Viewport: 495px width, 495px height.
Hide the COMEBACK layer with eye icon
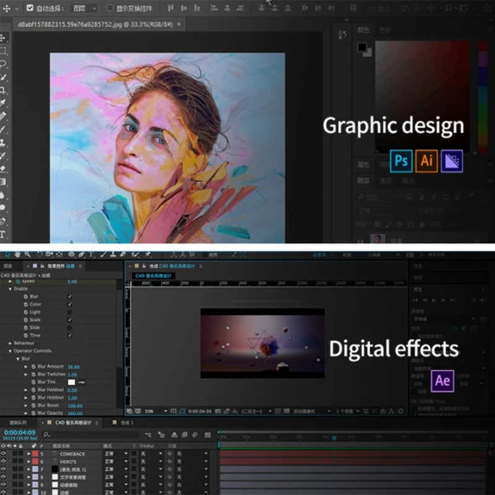coord(4,454)
